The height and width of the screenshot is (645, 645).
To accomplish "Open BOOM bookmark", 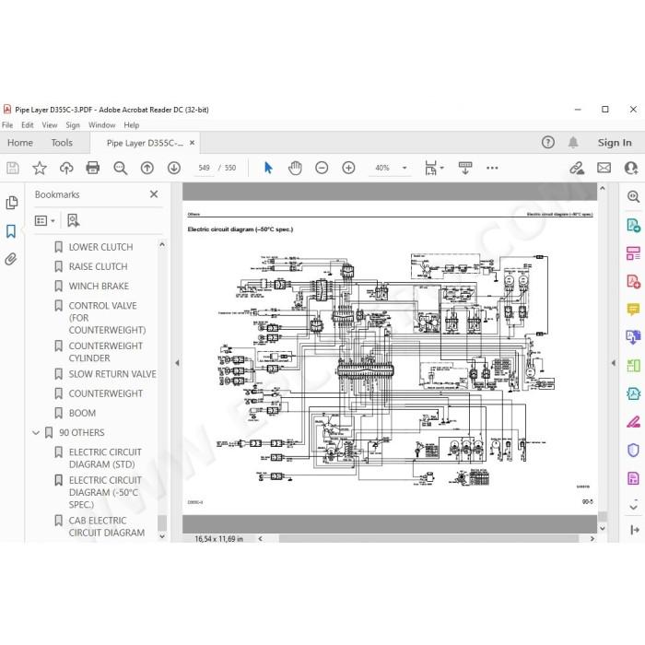I will tap(82, 413).
